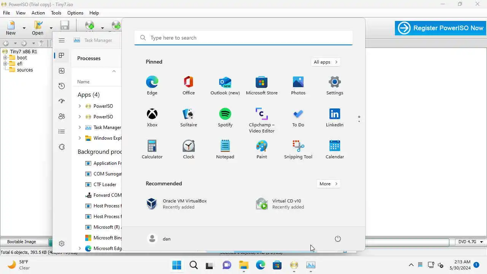Launch Paint app

[x=261, y=150]
